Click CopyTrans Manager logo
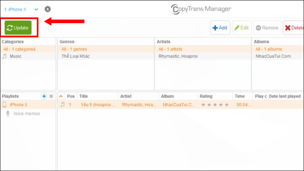The height and width of the screenshot is (171, 304). click(201, 9)
